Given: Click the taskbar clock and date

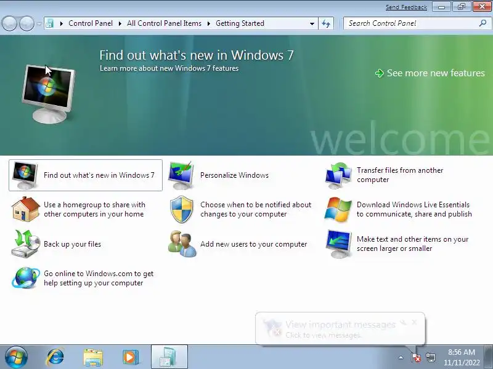Looking at the screenshot, I should pos(462,357).
